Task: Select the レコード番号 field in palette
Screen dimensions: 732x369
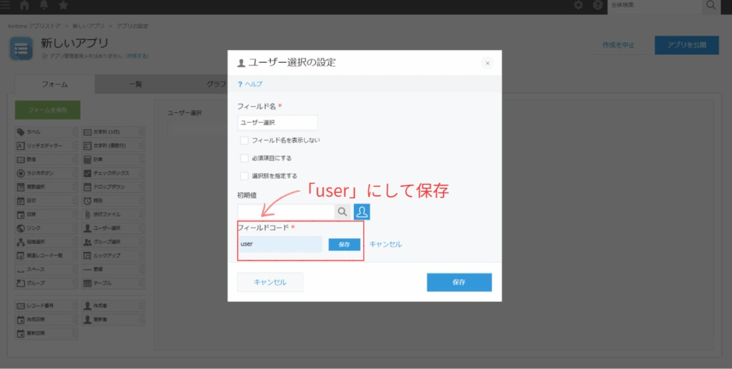Action: click(46, 306)
